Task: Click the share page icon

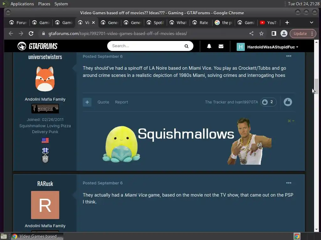Action: [251, 33]
